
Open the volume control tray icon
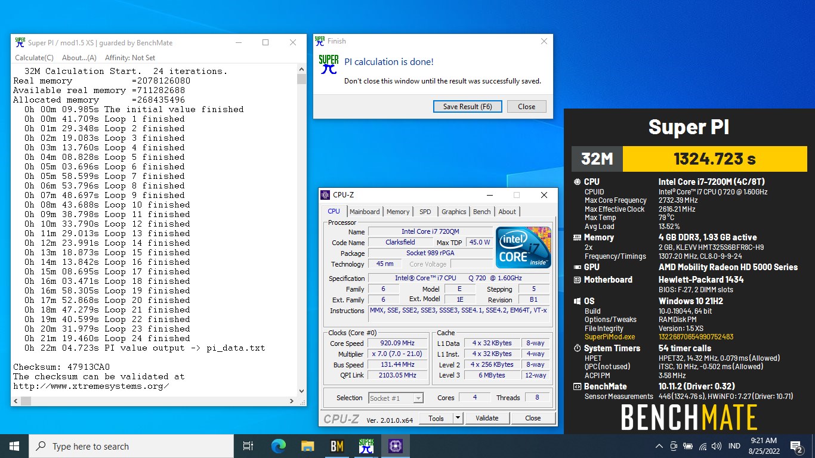tap(717, 446)
